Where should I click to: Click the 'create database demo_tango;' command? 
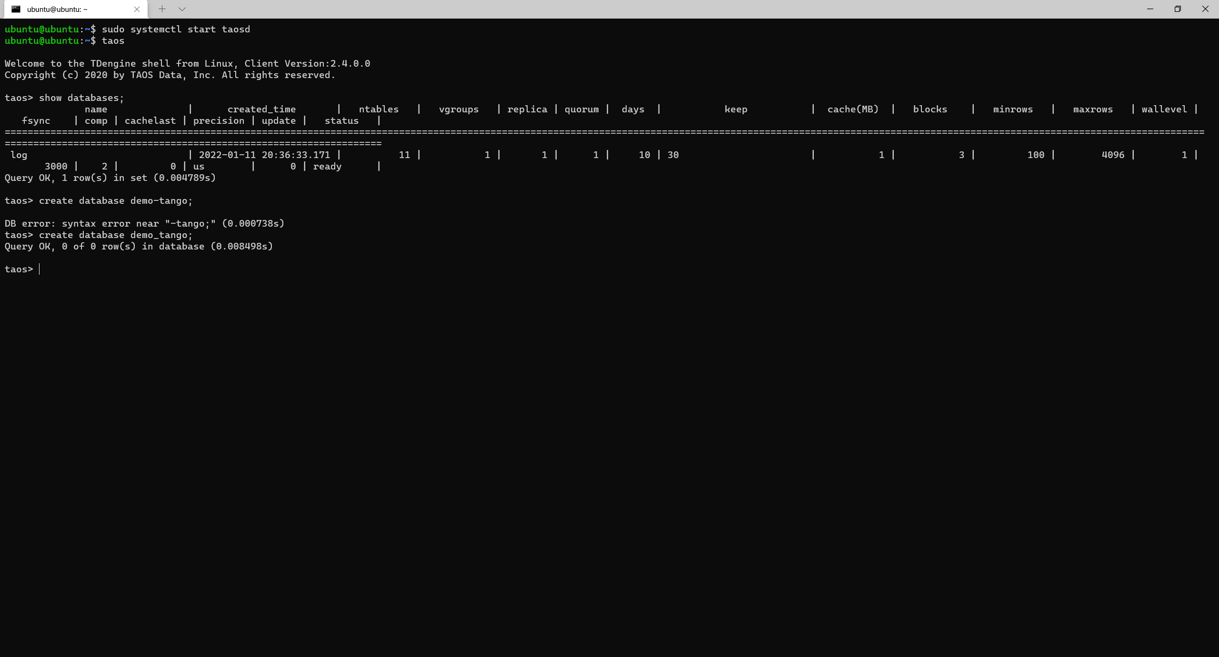[116, 235]
